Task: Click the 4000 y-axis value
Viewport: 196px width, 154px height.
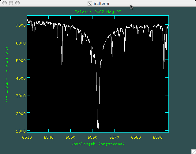Action: click(21, 78)
